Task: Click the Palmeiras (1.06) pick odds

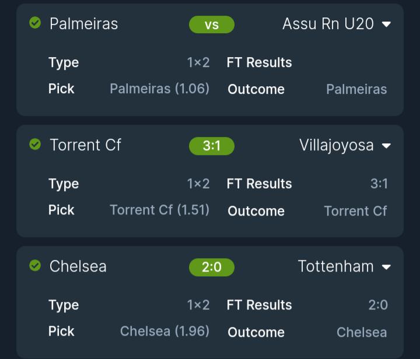Action: click(159, 89)
